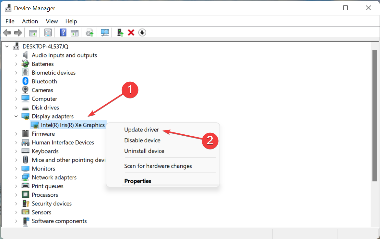Click the Disable Device down-arrow icon

pyautogui.click(x=142, y=32)
